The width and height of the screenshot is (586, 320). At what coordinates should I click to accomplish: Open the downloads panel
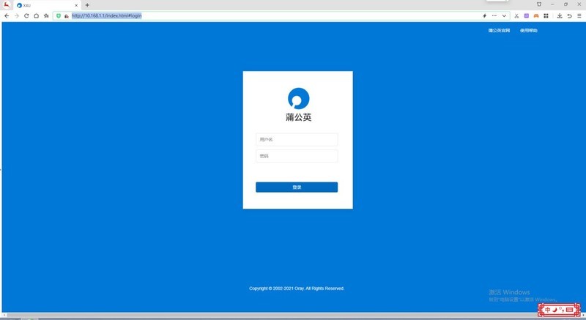point(560,15)
